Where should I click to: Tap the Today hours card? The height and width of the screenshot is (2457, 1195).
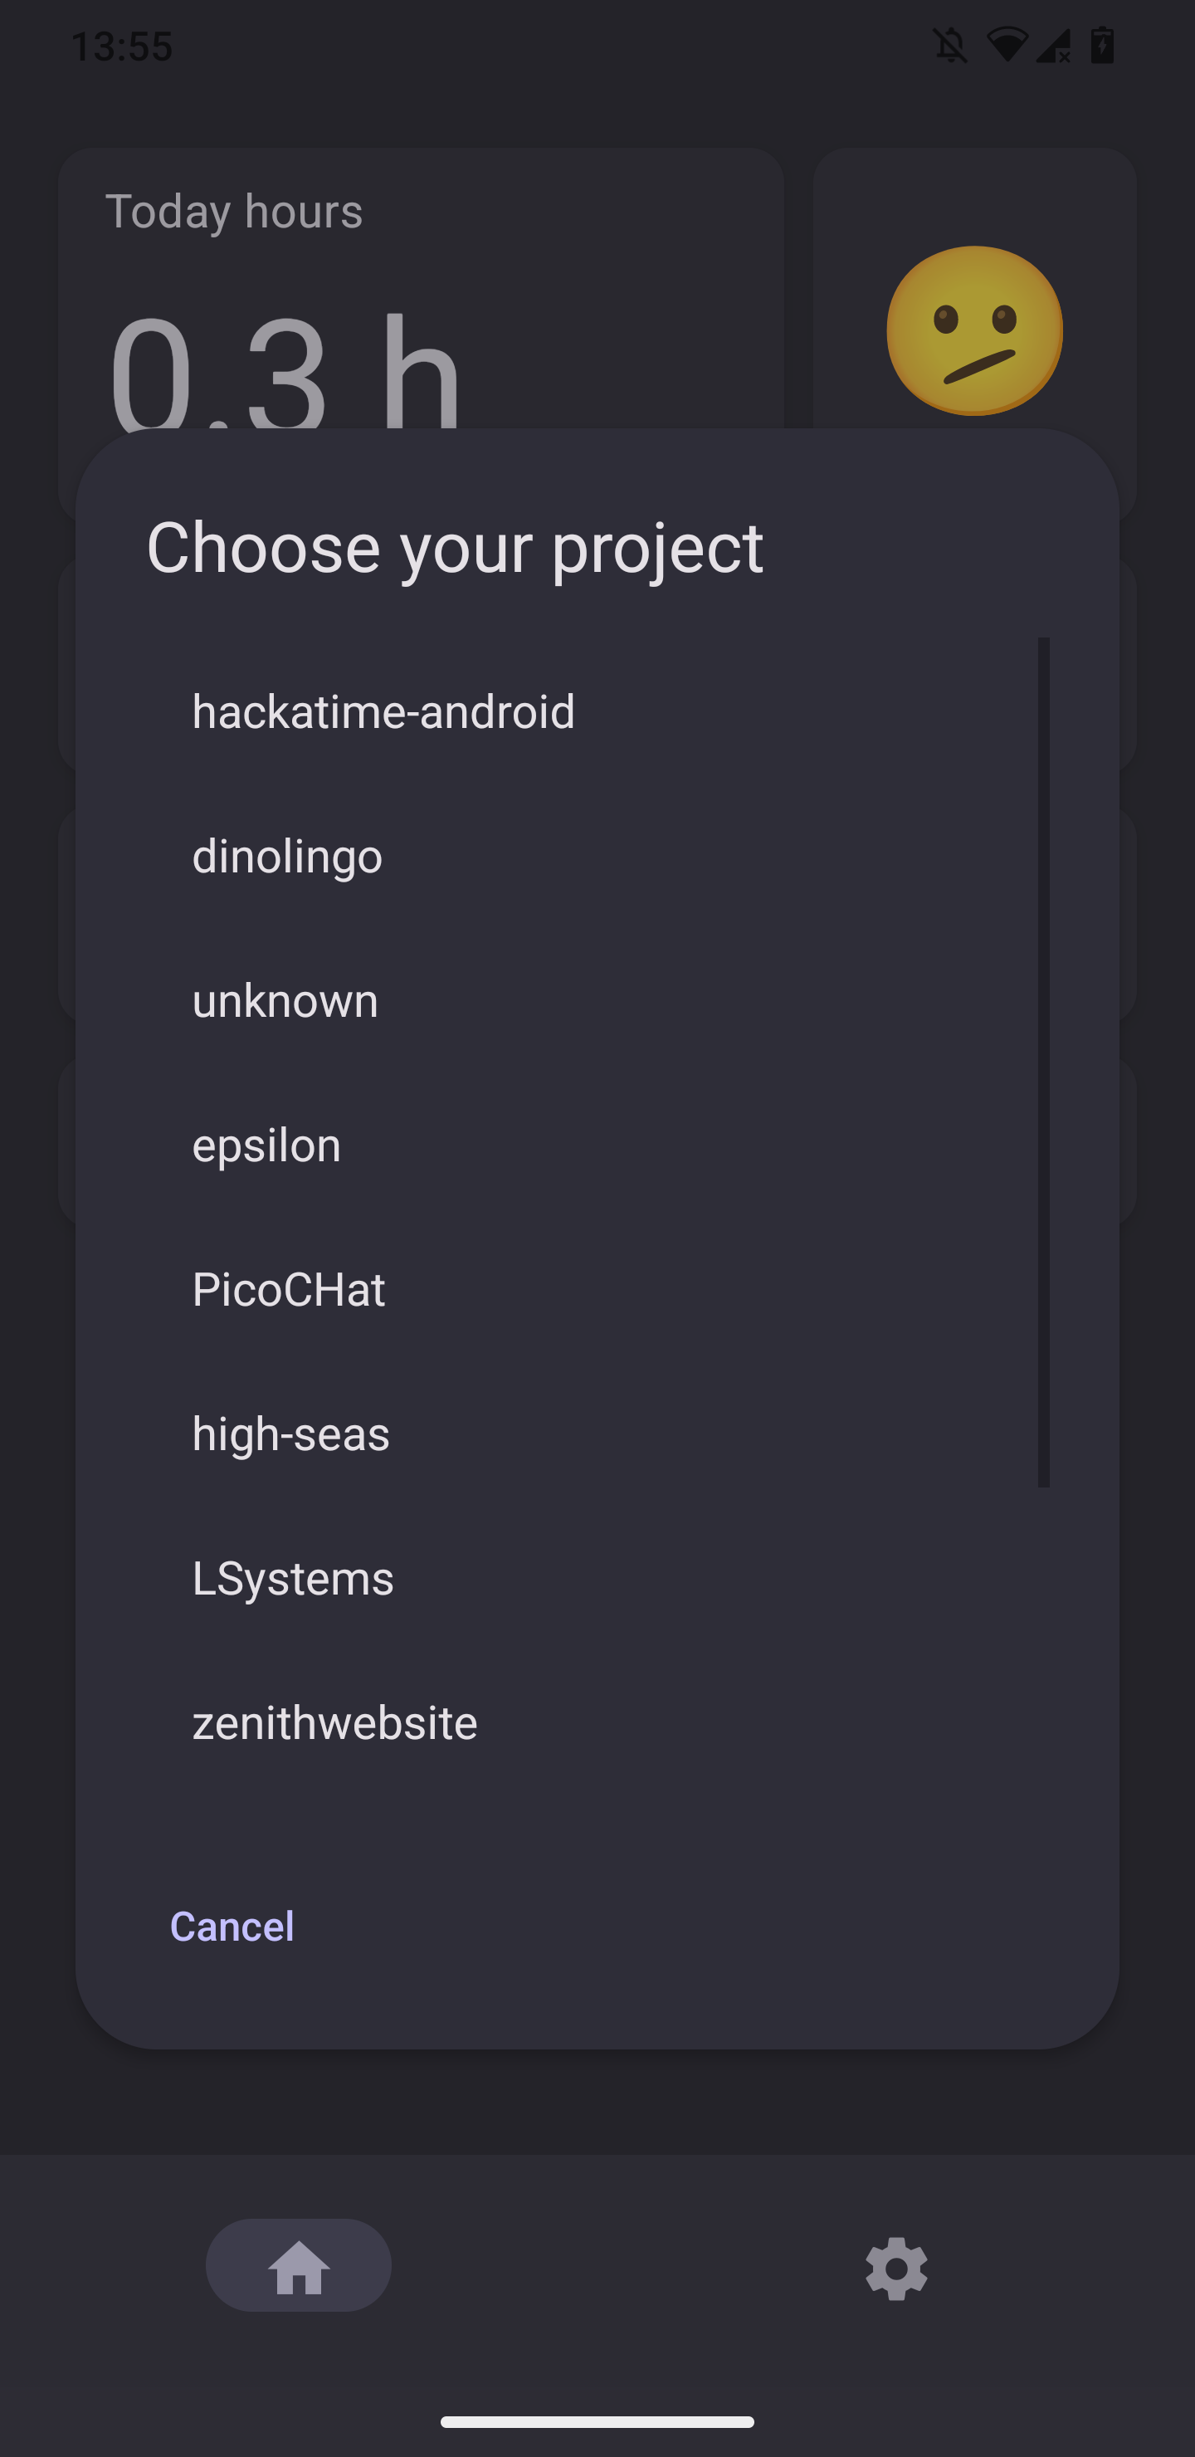(235, 211)
